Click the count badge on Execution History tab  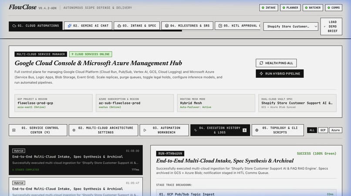click(x=244, y=130)
